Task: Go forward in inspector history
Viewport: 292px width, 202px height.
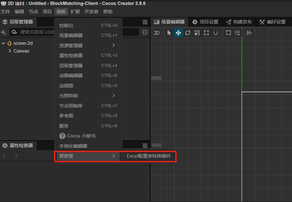Action: click(x=16, y=156)
